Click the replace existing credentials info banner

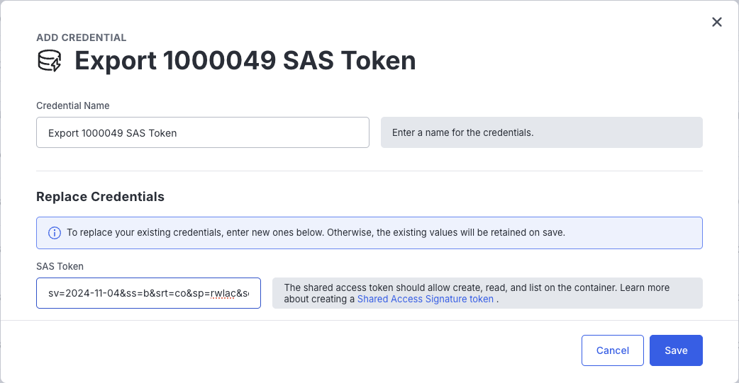369,233
